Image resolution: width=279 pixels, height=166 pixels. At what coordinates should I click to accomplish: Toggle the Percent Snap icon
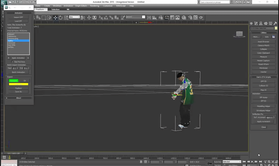click(x=111, y=17)
